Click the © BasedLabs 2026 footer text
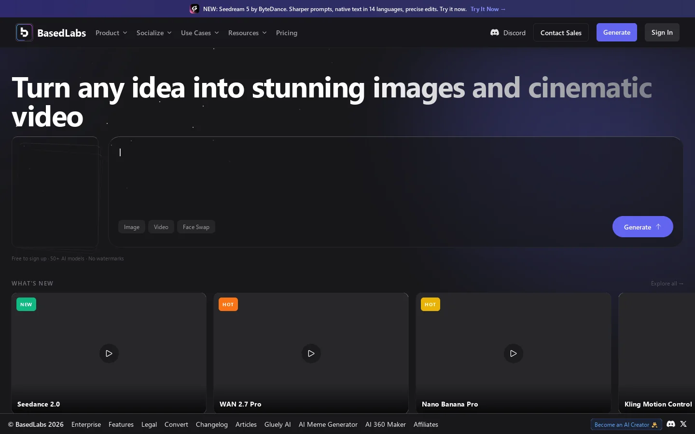Screen dimensions: 695x434 [36, 424]
